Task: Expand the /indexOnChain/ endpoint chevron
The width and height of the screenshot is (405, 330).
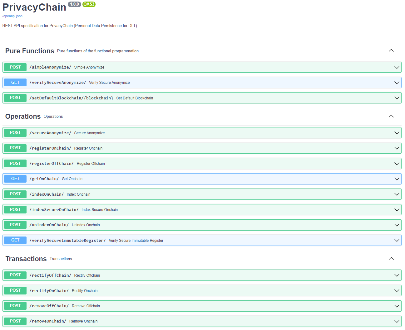Action: 397,194
